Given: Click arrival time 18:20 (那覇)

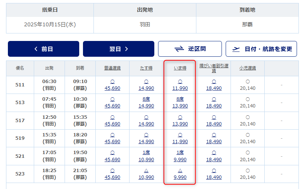Looking at the screenshot, I should pos(80,138).
